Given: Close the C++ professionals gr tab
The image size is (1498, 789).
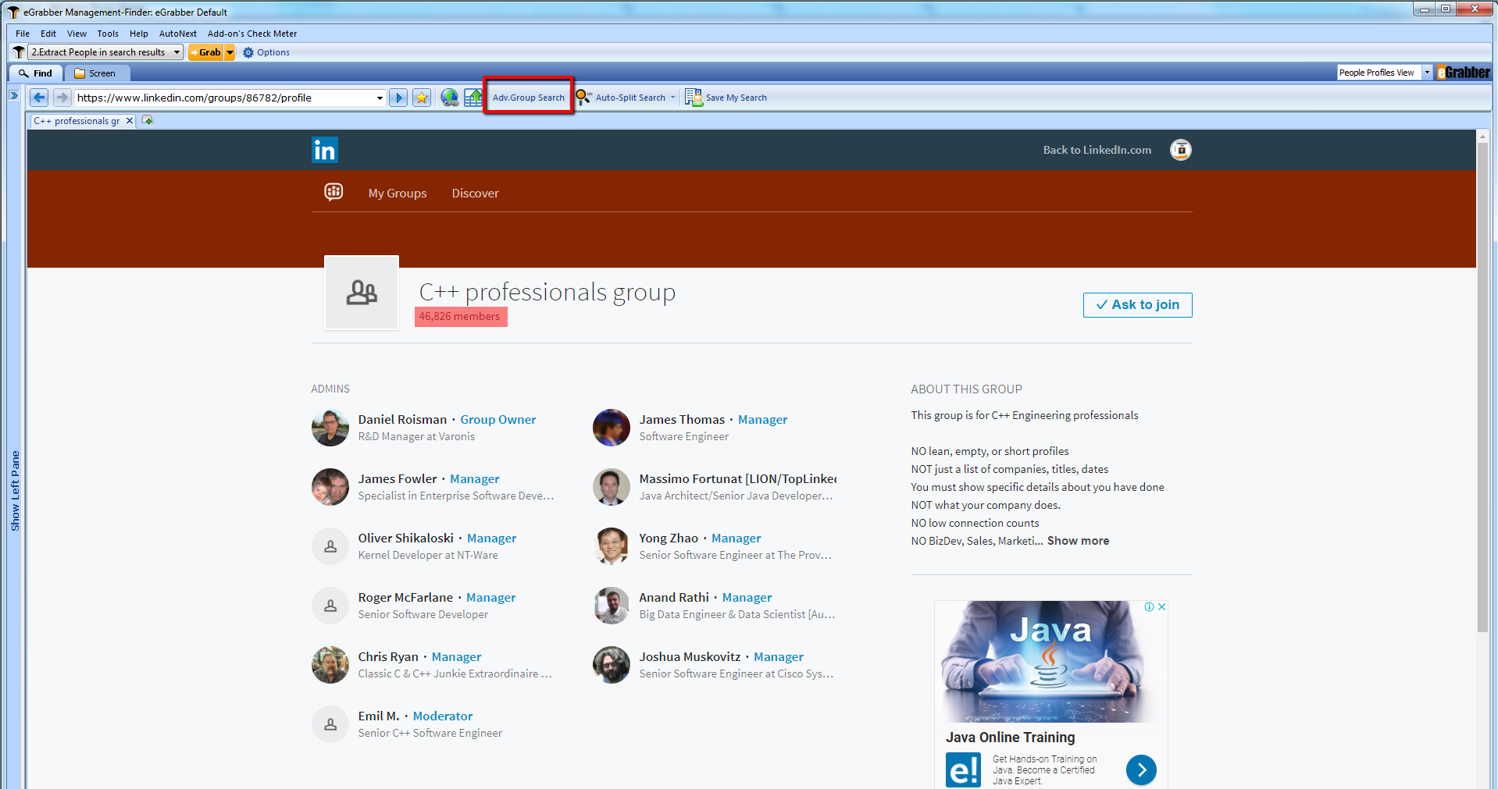Looking at the screenshot, I should 130,121.
